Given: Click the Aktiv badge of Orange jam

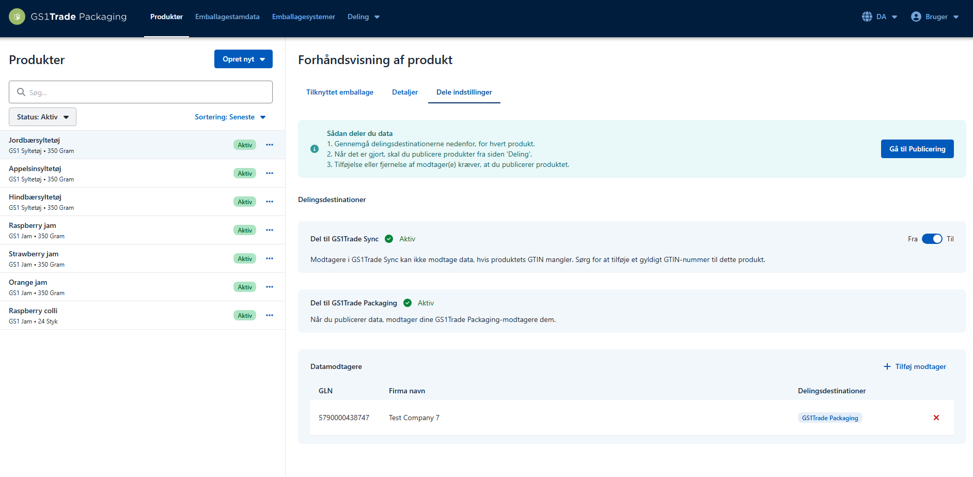Looking at the screenshot, I should pos(245,287).
